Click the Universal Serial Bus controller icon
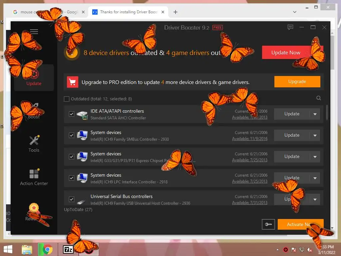Viewport: 341px width, 256px height. pos(82,202)
